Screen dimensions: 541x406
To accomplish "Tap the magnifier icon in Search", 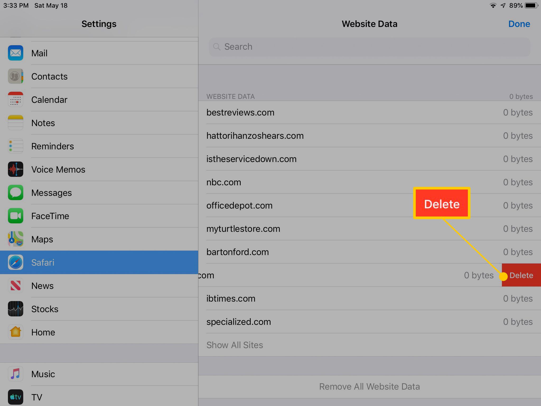I will click(217, 47).
